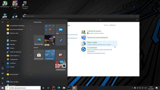Click Cambiar el tipo de cuenta link
The height and width of the screenshot is (90, 160).
[x=96, y=33]
